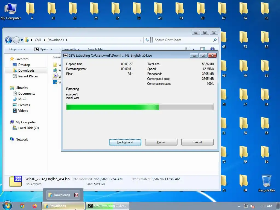Launch Firefox from the taskbar
Viewport: 280px width, 210px height.
(x=35, y=206)
